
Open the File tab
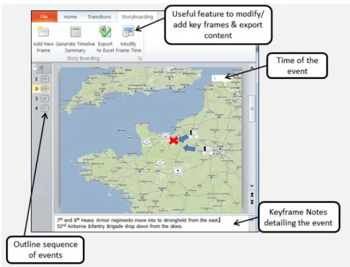coord(44,16)
